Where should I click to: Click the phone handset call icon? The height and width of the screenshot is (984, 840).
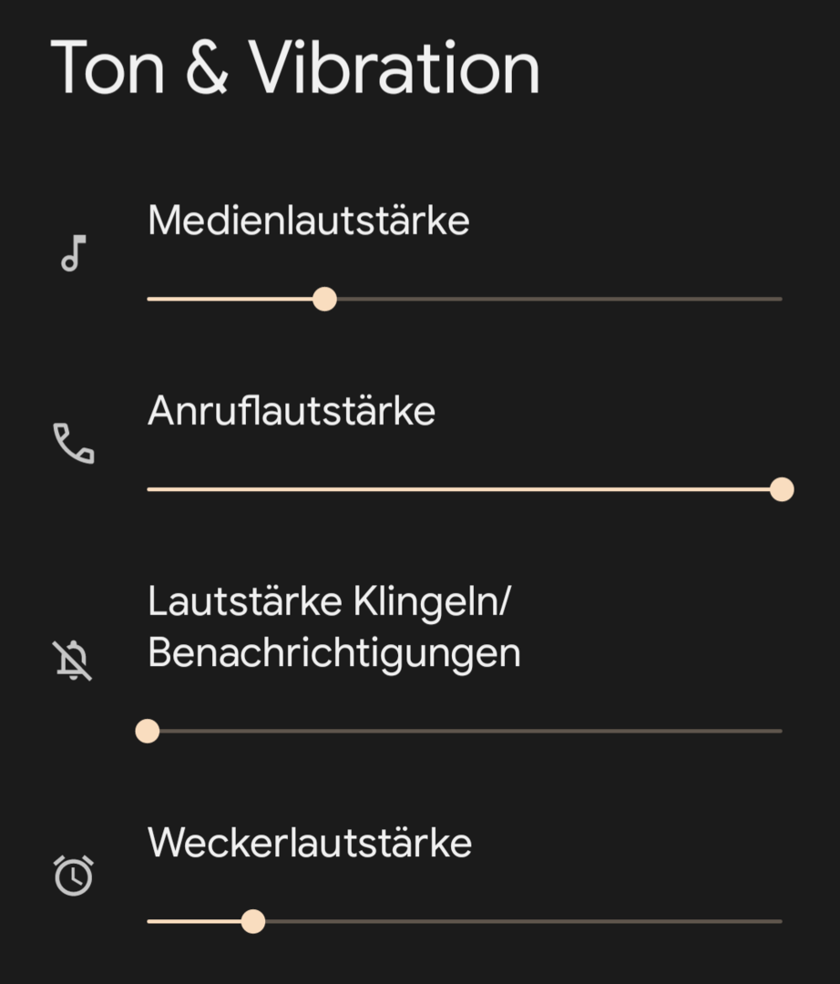click(74, 444)
